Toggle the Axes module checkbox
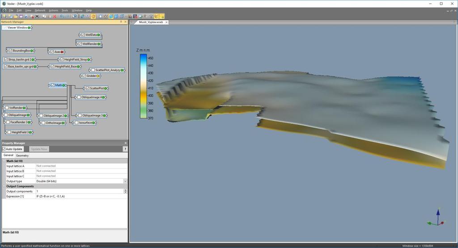The width and height of the screenshot is (458, 248). (52, 52)
